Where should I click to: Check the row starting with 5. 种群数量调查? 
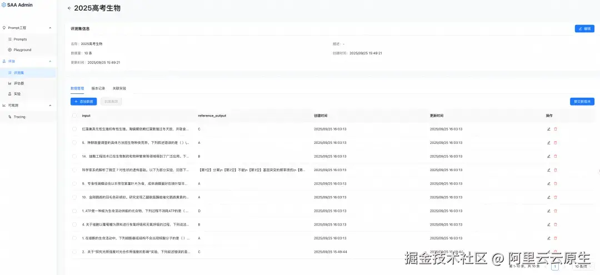coord(74,143)
